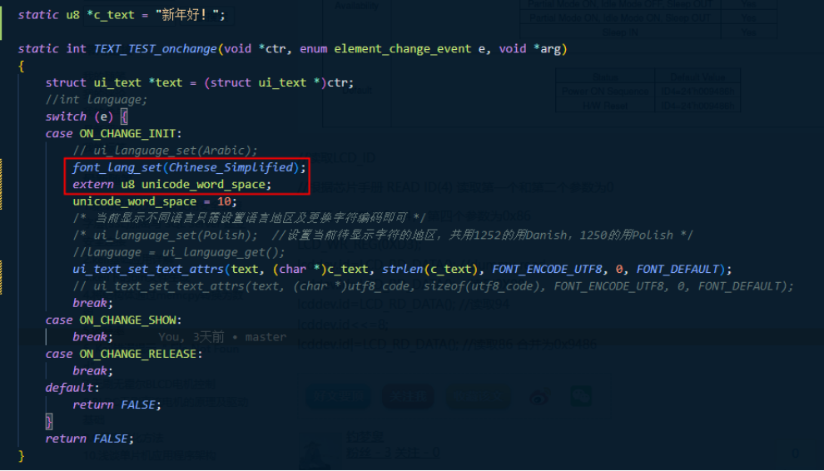Click the default label in the switch
Viewport: 824px width, 471px height.
[69, 388]
